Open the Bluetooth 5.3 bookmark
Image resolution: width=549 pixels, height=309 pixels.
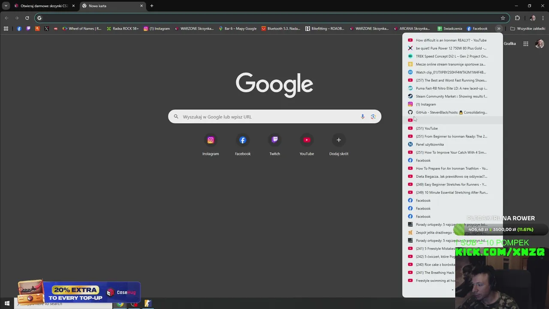281,29
